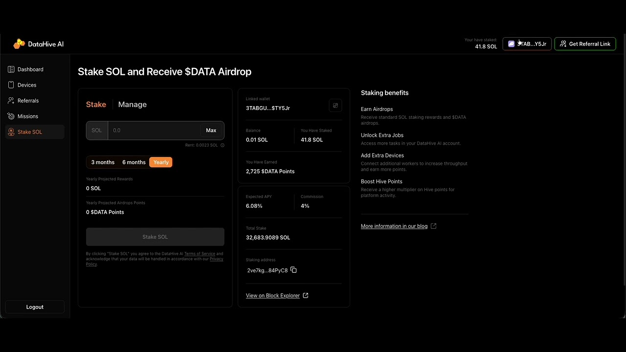This screenshot has width=626, height=352.
Task: Click the Boost Hive Points heading
Action: click(381, 181)
